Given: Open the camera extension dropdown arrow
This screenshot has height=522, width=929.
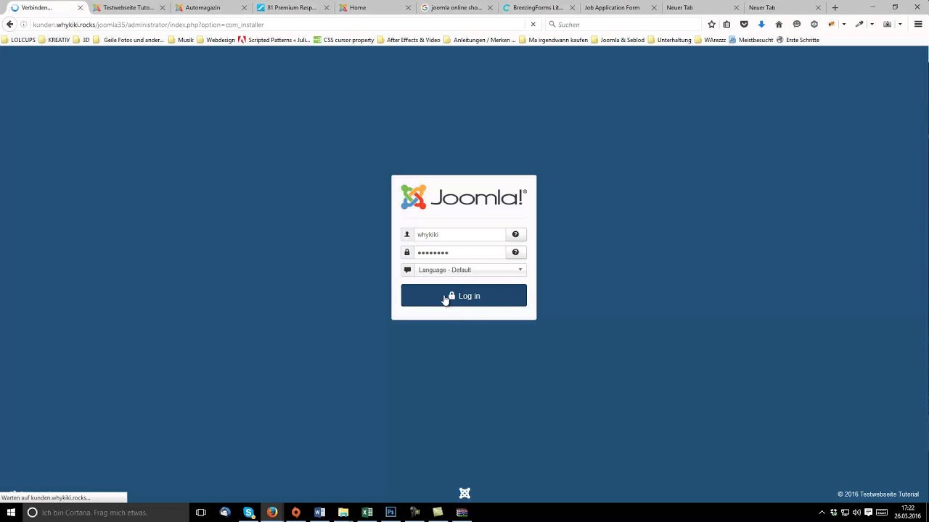Looking at the screenshot, I should (900, 24).
